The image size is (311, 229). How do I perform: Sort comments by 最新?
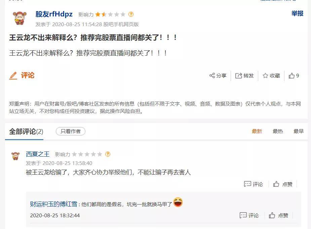[257, 131]
